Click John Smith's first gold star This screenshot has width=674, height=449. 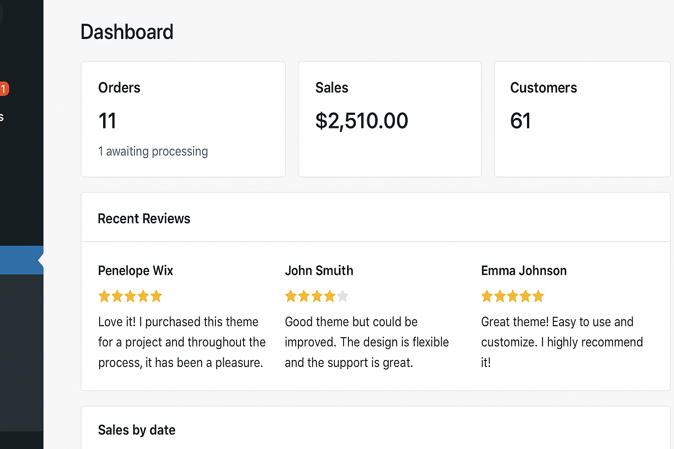pos(290,296)
